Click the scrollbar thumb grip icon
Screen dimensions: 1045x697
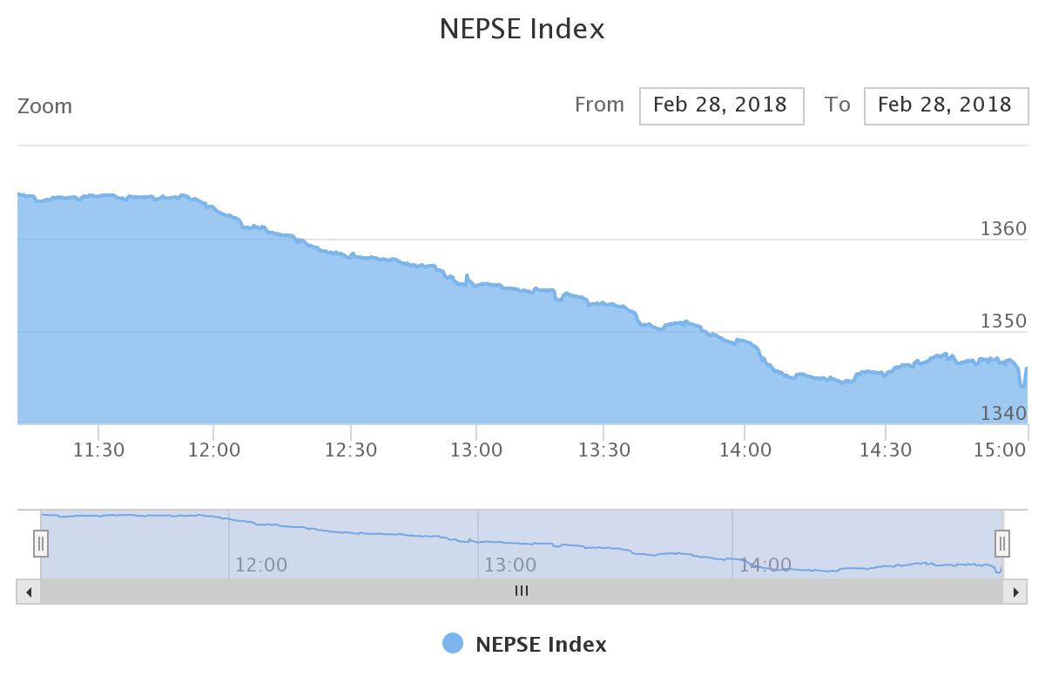(522, 591)
